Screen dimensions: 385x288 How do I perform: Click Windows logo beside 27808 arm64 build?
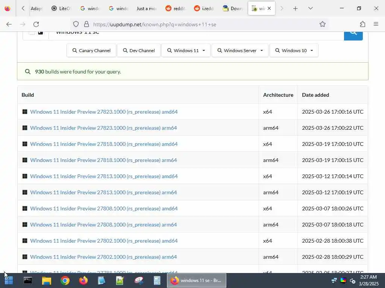pyautogui.click(x=25, y=225)
